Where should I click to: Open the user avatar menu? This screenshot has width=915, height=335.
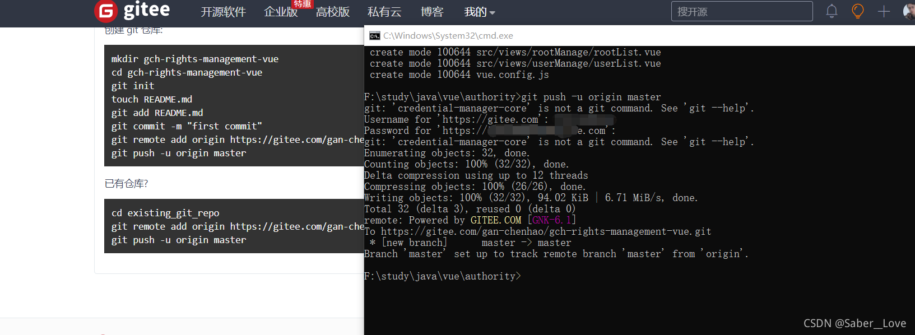[x=909, y=11]
